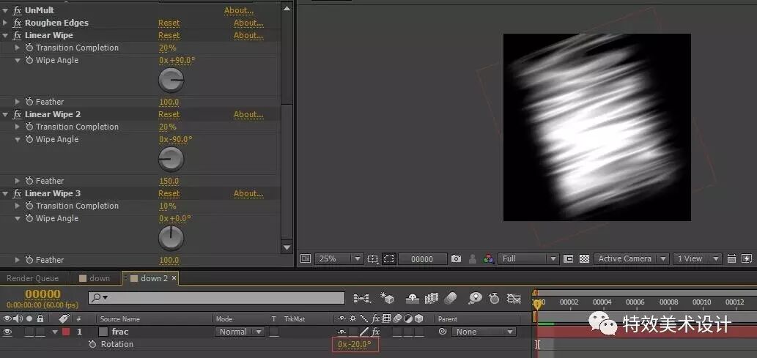Click the Fast Previews lightning icon
The image size is (757, 358).
click(747, 258)
